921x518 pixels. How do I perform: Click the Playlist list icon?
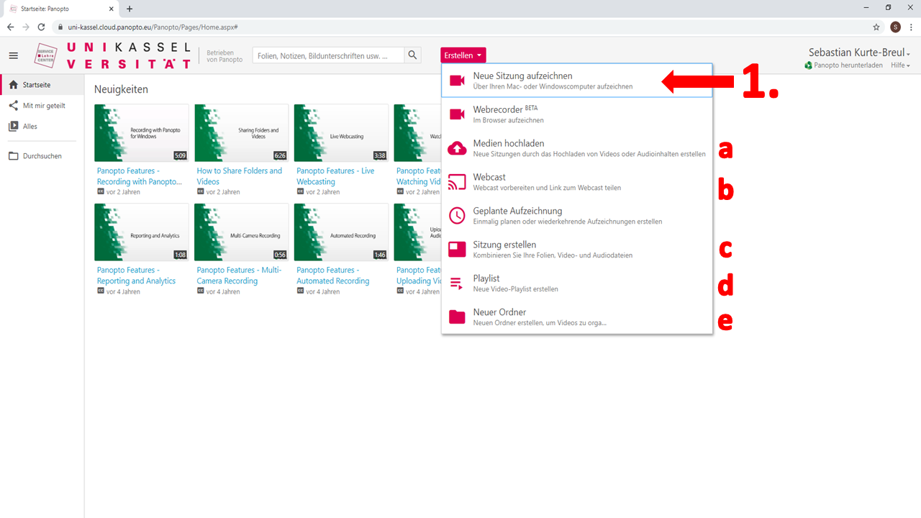pos(457,283)
